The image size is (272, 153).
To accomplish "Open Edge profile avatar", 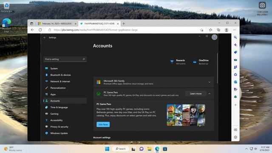I will 227,30.
